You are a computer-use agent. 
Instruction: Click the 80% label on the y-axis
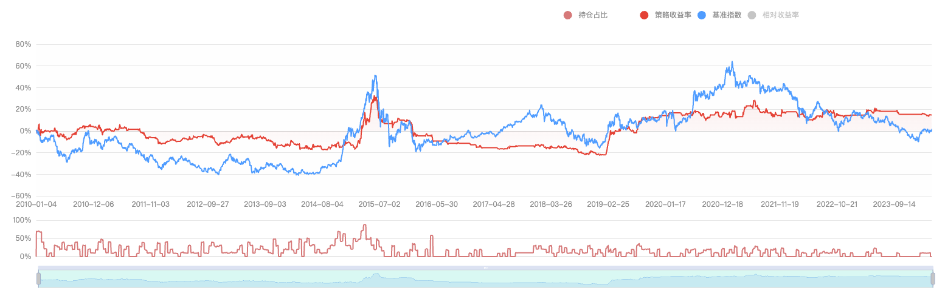[x=22, y=44]
